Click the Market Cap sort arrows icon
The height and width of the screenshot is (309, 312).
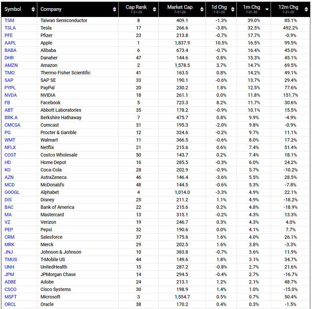coord(202,9)
